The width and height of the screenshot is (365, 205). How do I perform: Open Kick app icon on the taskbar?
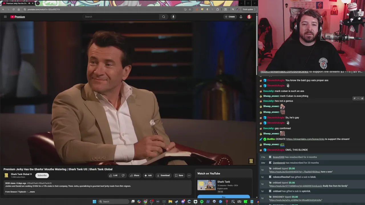point(246,202)
